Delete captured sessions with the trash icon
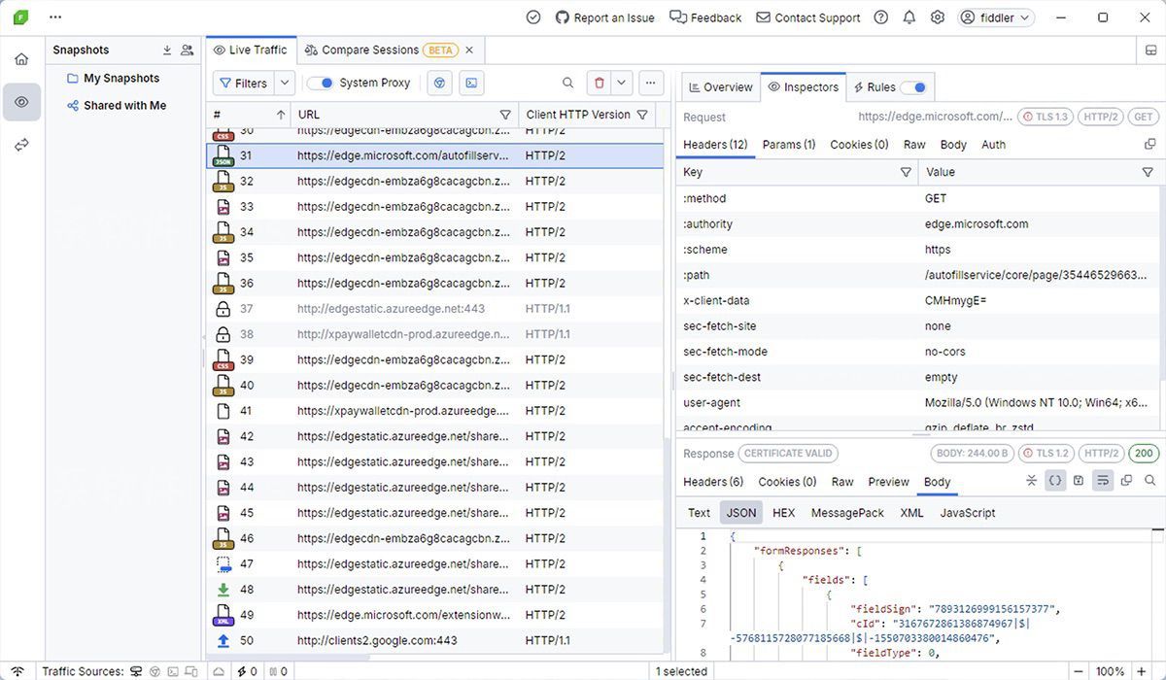Screen dimensions: 1166x680 [x=600, y=83]
